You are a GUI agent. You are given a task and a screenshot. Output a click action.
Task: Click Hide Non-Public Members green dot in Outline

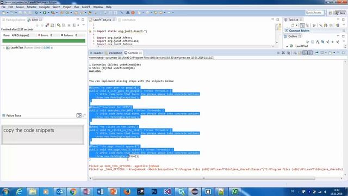pyautogui.click(x=332, y=42)
